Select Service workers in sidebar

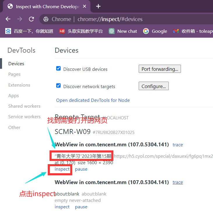click(x=24, y=117)
